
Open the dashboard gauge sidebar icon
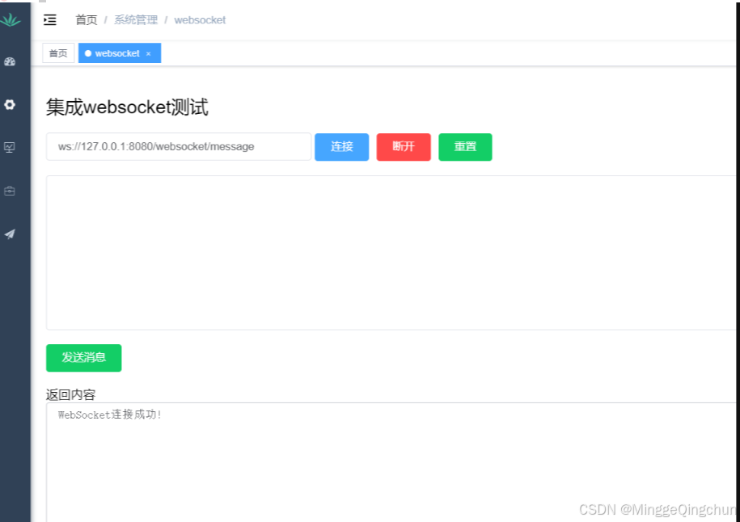point(10,61)
